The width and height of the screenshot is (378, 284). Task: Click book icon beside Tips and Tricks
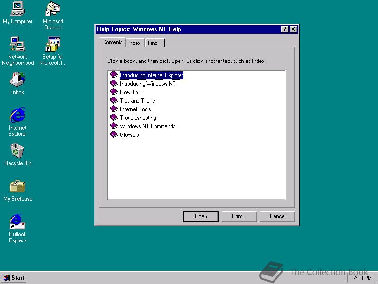pyautogui.click(x=114, y=100)
